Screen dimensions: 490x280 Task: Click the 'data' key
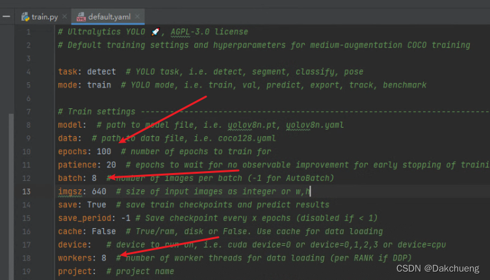pos(68,139)
